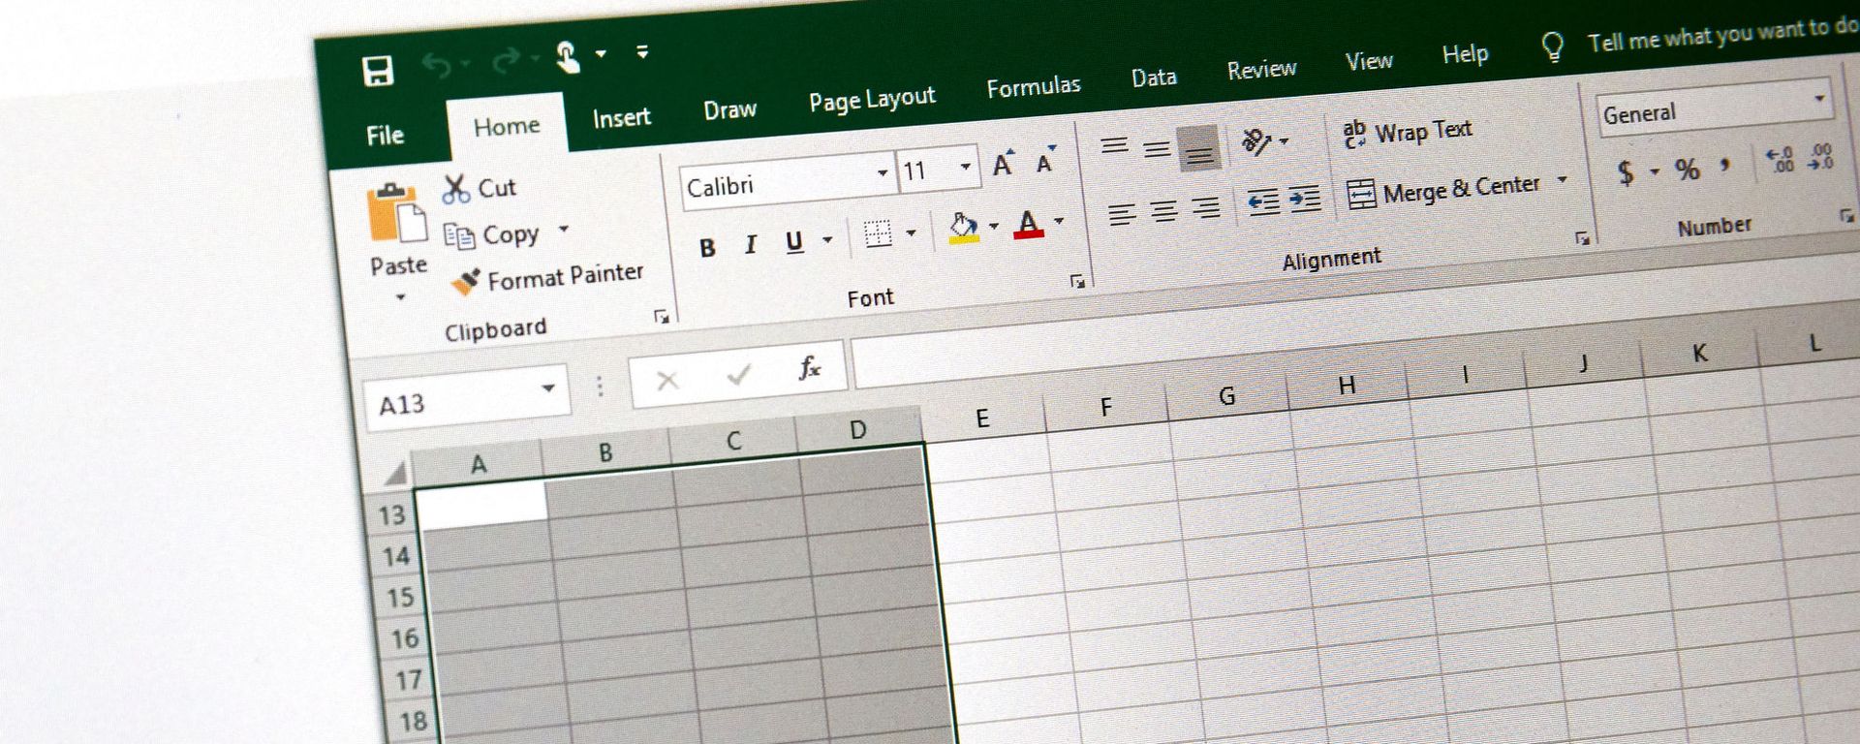Viewport: 1860px width, 744px height.
Task: Open the Formulas tab
Action: tap(1033, 87)
